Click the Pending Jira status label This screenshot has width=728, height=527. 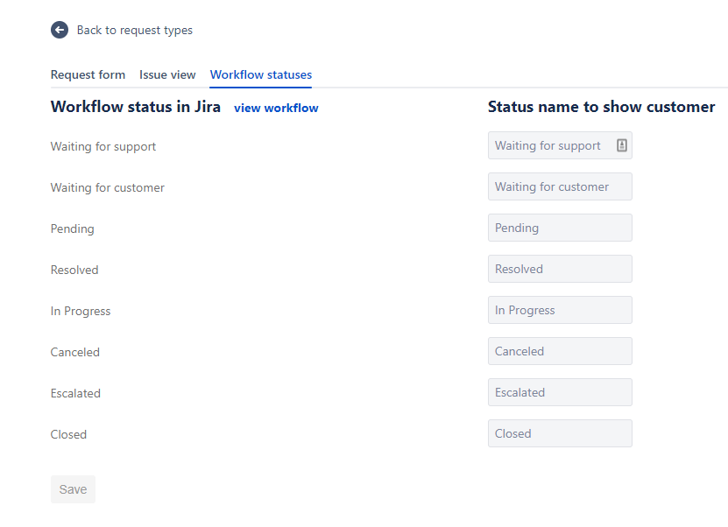(x=72, y=228)
